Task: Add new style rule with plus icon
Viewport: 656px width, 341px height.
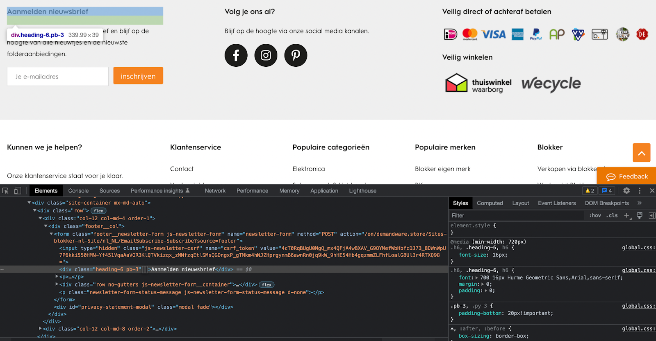Action: pyautogui.click(x=626, y=216)
